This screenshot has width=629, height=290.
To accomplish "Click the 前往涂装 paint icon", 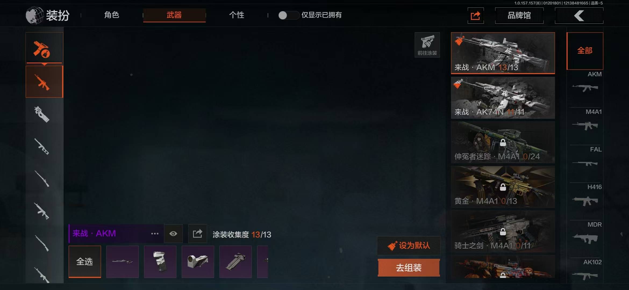I will point(427,45).
